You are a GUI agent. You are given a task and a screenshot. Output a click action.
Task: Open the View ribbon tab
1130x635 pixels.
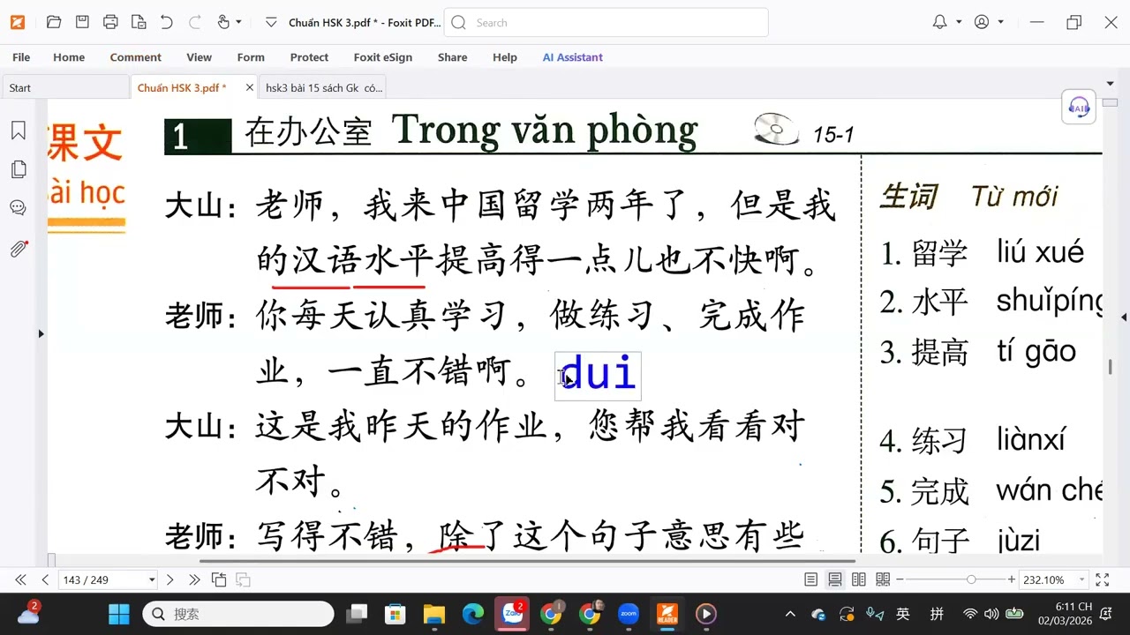click(x=199, y=57)
